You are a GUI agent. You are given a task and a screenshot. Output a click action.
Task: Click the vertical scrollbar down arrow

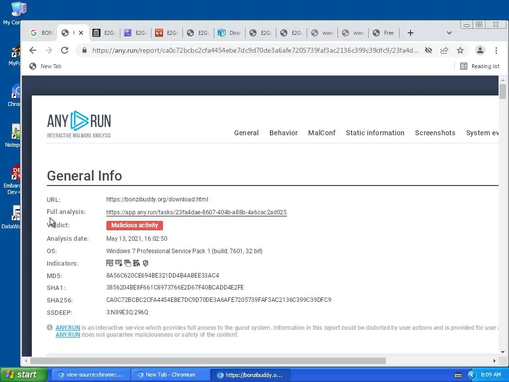click(x=503, y=352)
